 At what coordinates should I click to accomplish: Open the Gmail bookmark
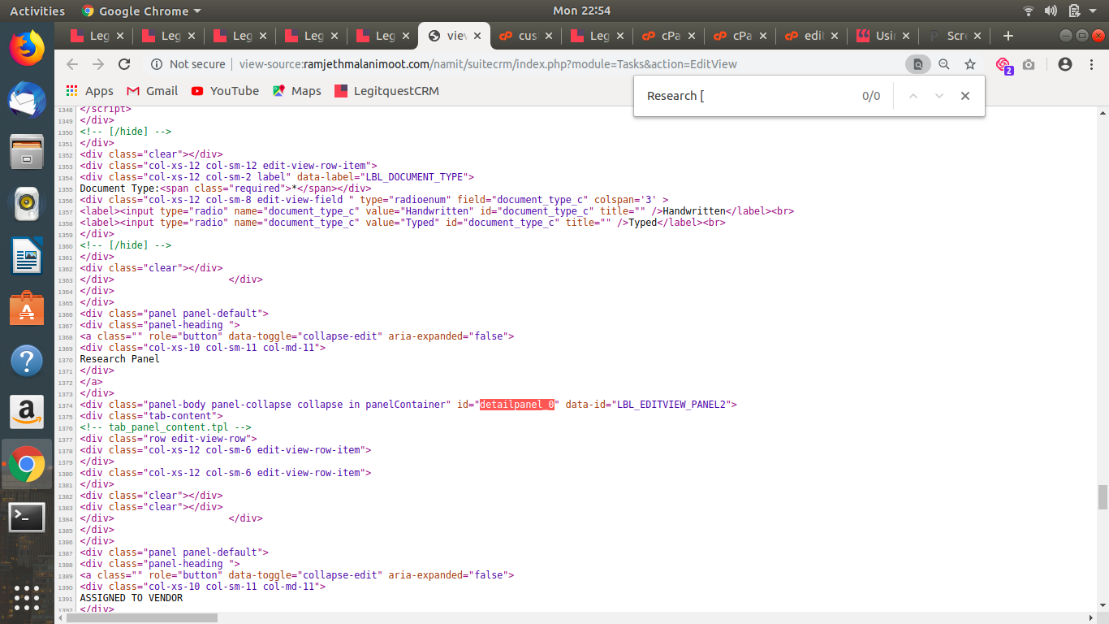[152, 91]
